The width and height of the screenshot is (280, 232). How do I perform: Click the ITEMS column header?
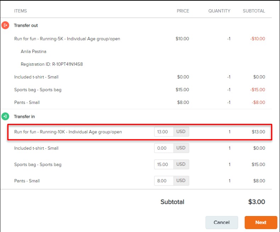[x=21, y=11]
